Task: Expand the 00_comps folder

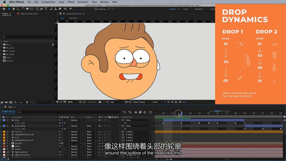Action: coord(1,51)
